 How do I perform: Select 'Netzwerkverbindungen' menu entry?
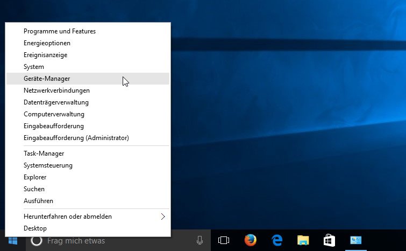coord(56,90)
